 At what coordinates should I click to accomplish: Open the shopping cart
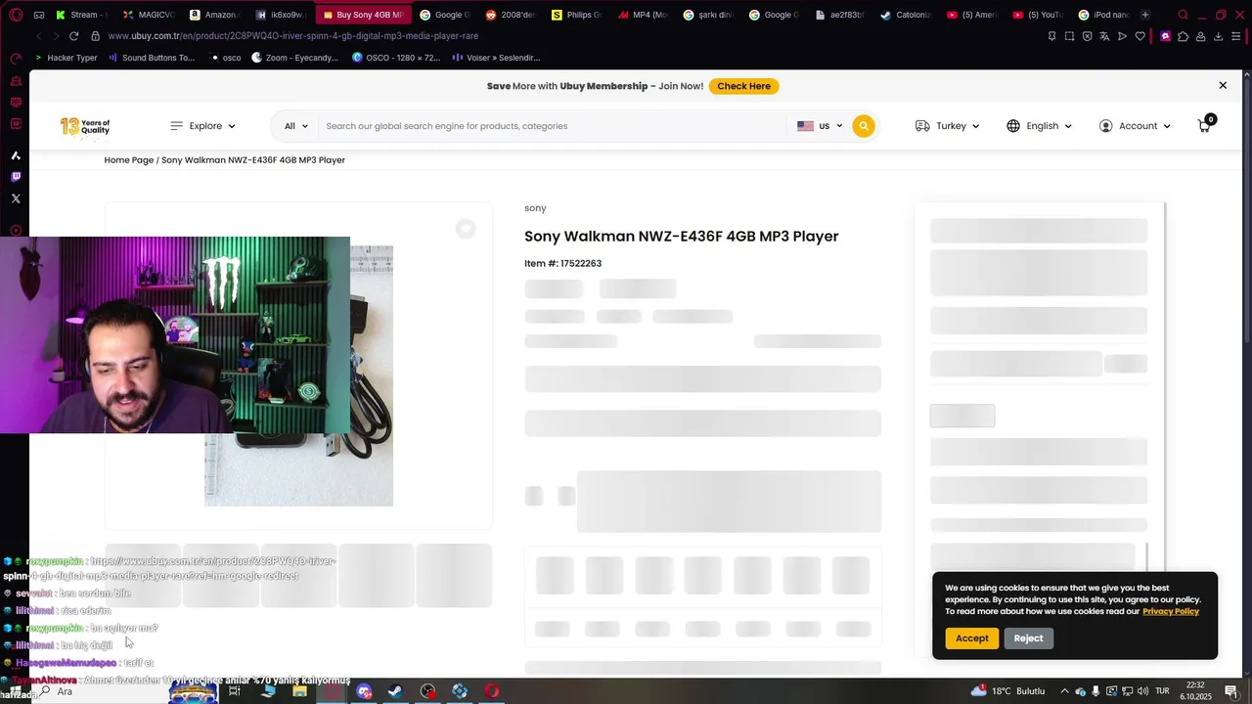(x=1204, y=126)
